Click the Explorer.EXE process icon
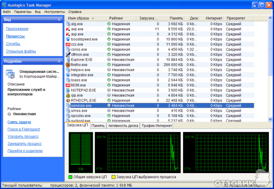This screenshot has height=189, width=274. 68,60
